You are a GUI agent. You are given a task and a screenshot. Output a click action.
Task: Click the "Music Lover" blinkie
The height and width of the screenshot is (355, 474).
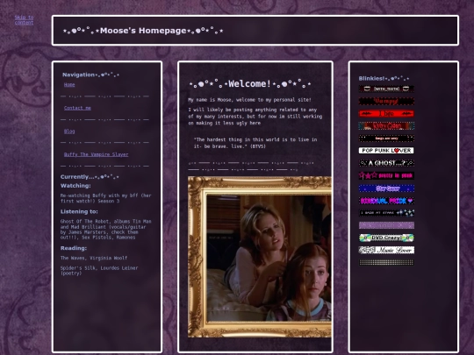386,250
